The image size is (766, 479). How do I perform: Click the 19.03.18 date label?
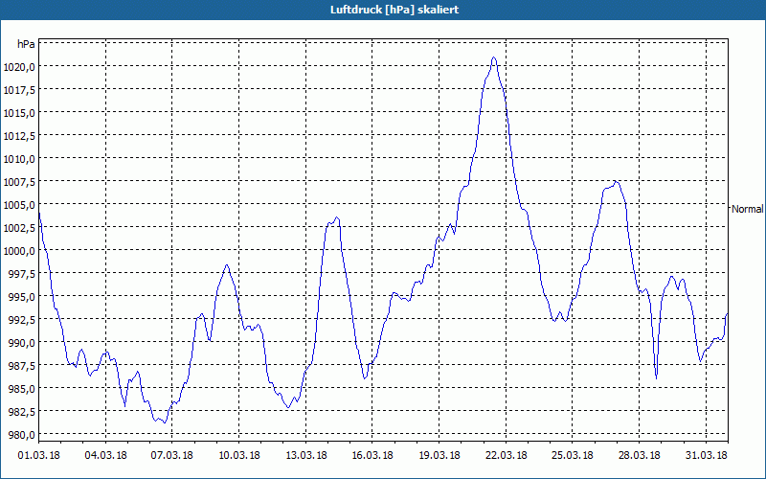click(x=439, y=455)
